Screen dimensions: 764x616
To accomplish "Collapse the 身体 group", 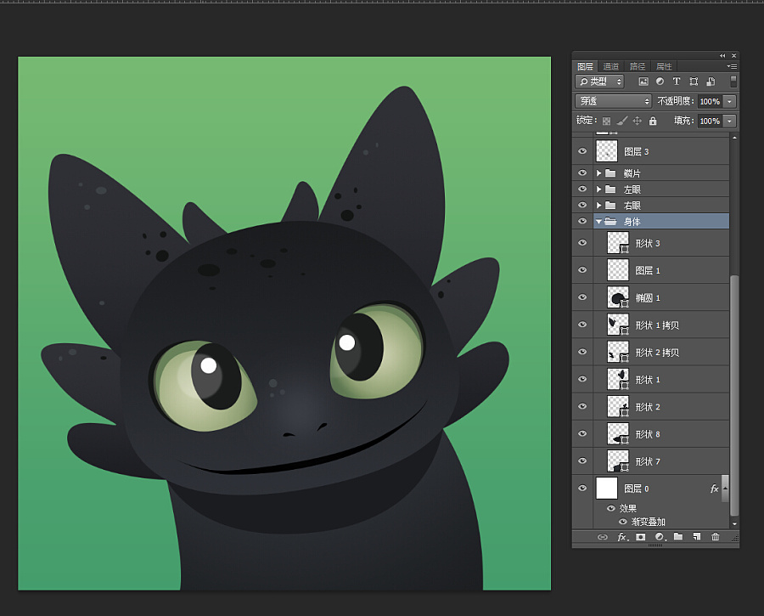I will [598, 222].
